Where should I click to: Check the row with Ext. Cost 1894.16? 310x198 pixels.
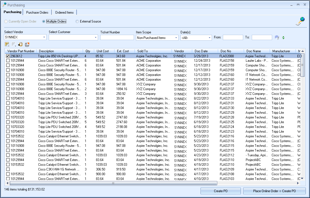point(8,89)
